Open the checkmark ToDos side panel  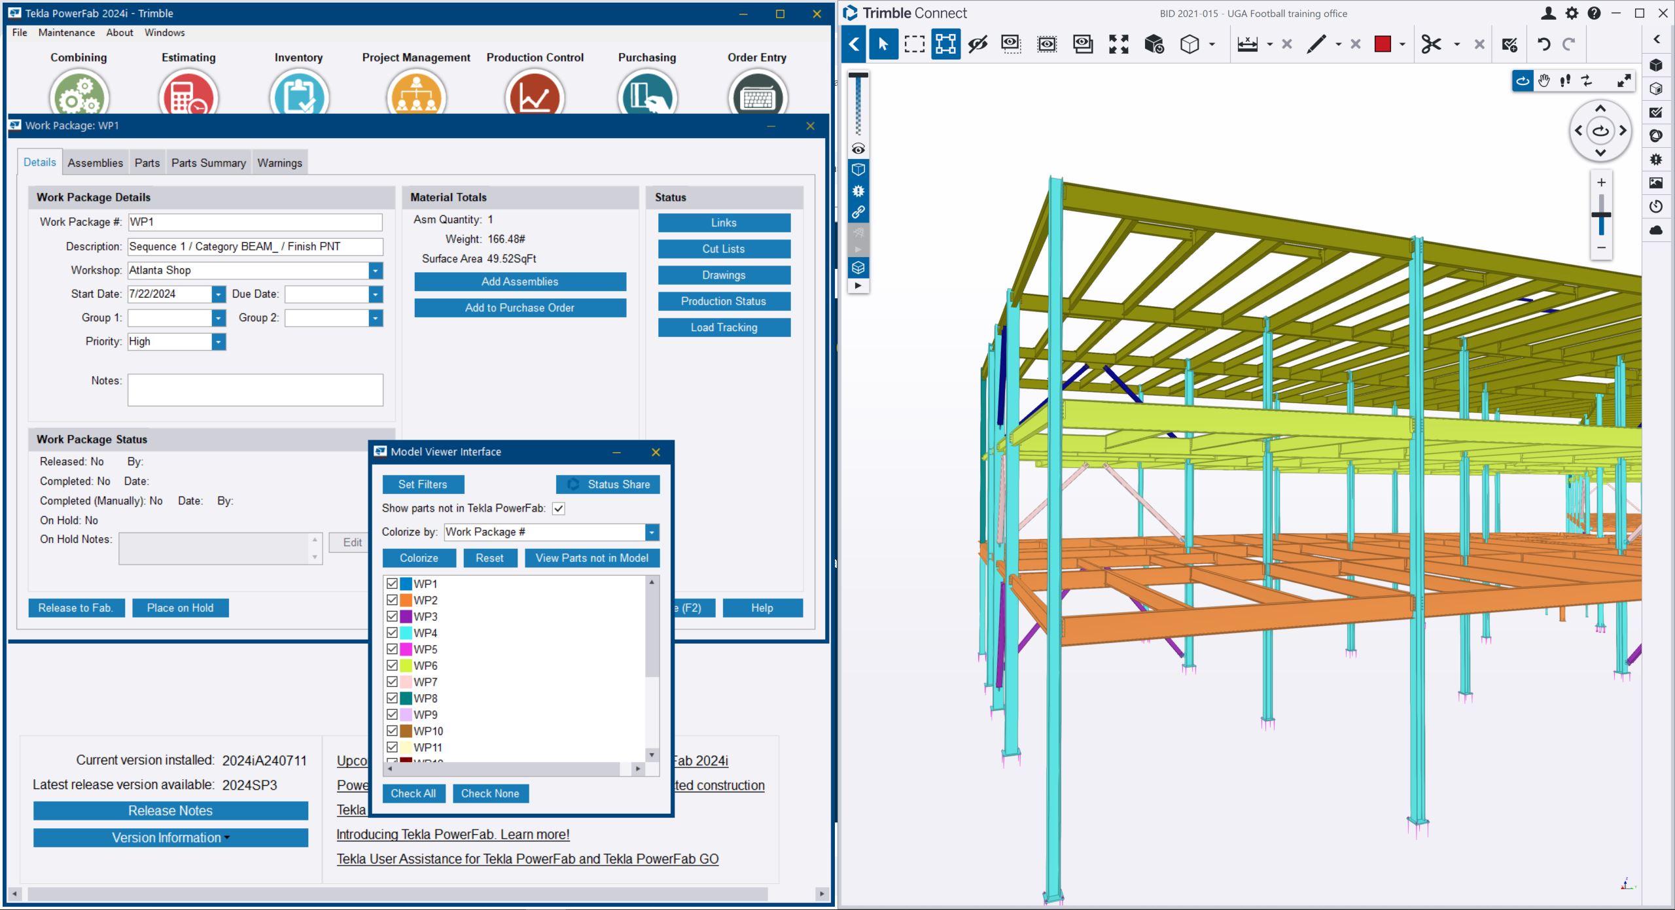(1656, 113)
